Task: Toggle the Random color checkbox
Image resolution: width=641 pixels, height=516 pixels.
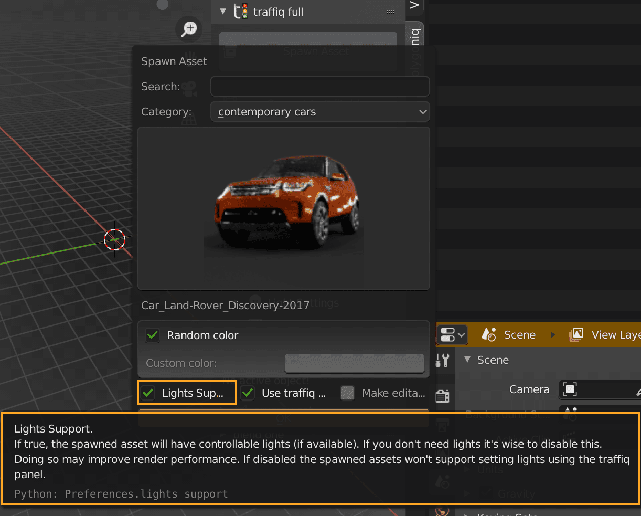Action: 153,335
